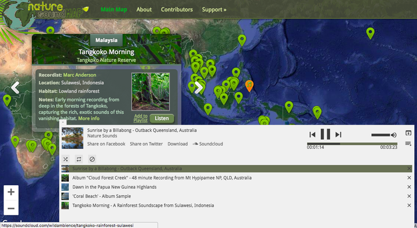This screenshot has height=228, width=417.
Task: Pop out the player window icon
Action: (x=408, y=133)
